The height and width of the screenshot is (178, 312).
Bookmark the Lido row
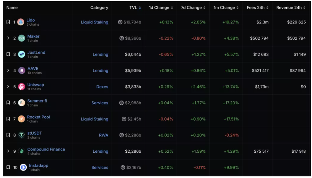(x=8, y=22)
